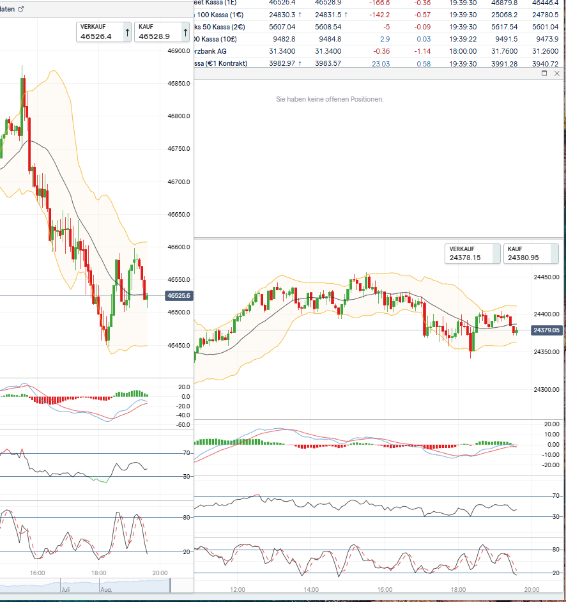Screen dimensions: 566x602
Task: Close the open positions panel
Action: (557, 73)
